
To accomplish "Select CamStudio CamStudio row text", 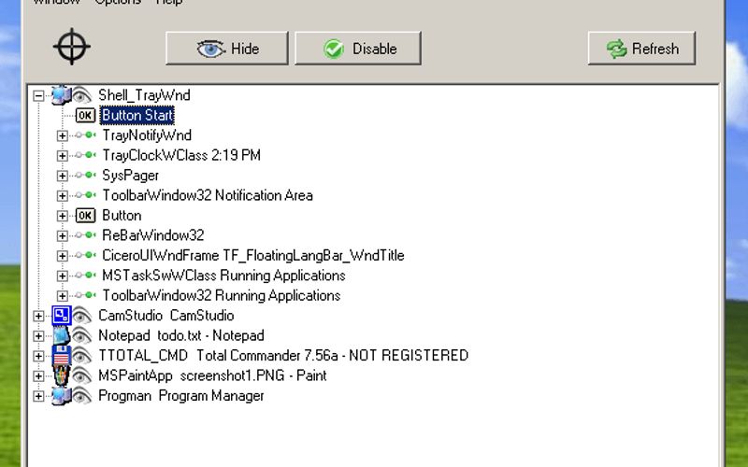I will click(x=166, y=316).
